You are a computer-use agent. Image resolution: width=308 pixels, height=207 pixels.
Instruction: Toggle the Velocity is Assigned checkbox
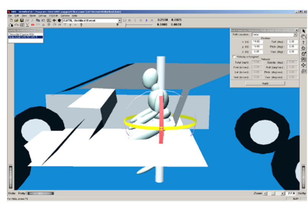point(234,57)
